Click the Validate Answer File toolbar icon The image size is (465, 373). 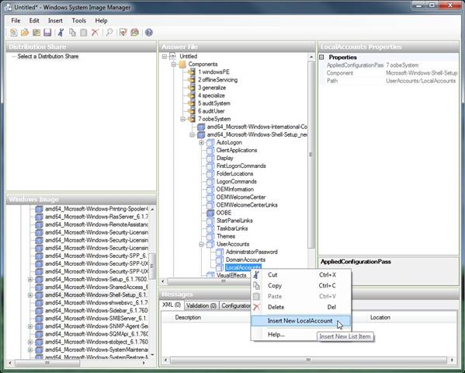[123, 33]
